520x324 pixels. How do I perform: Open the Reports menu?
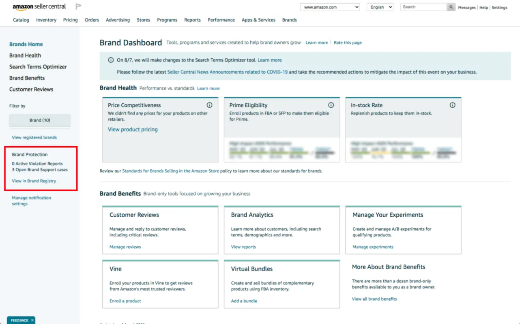click(x=193, y=20)
